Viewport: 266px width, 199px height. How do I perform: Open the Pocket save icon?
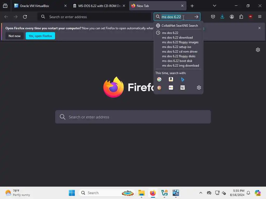coord(213,17)
